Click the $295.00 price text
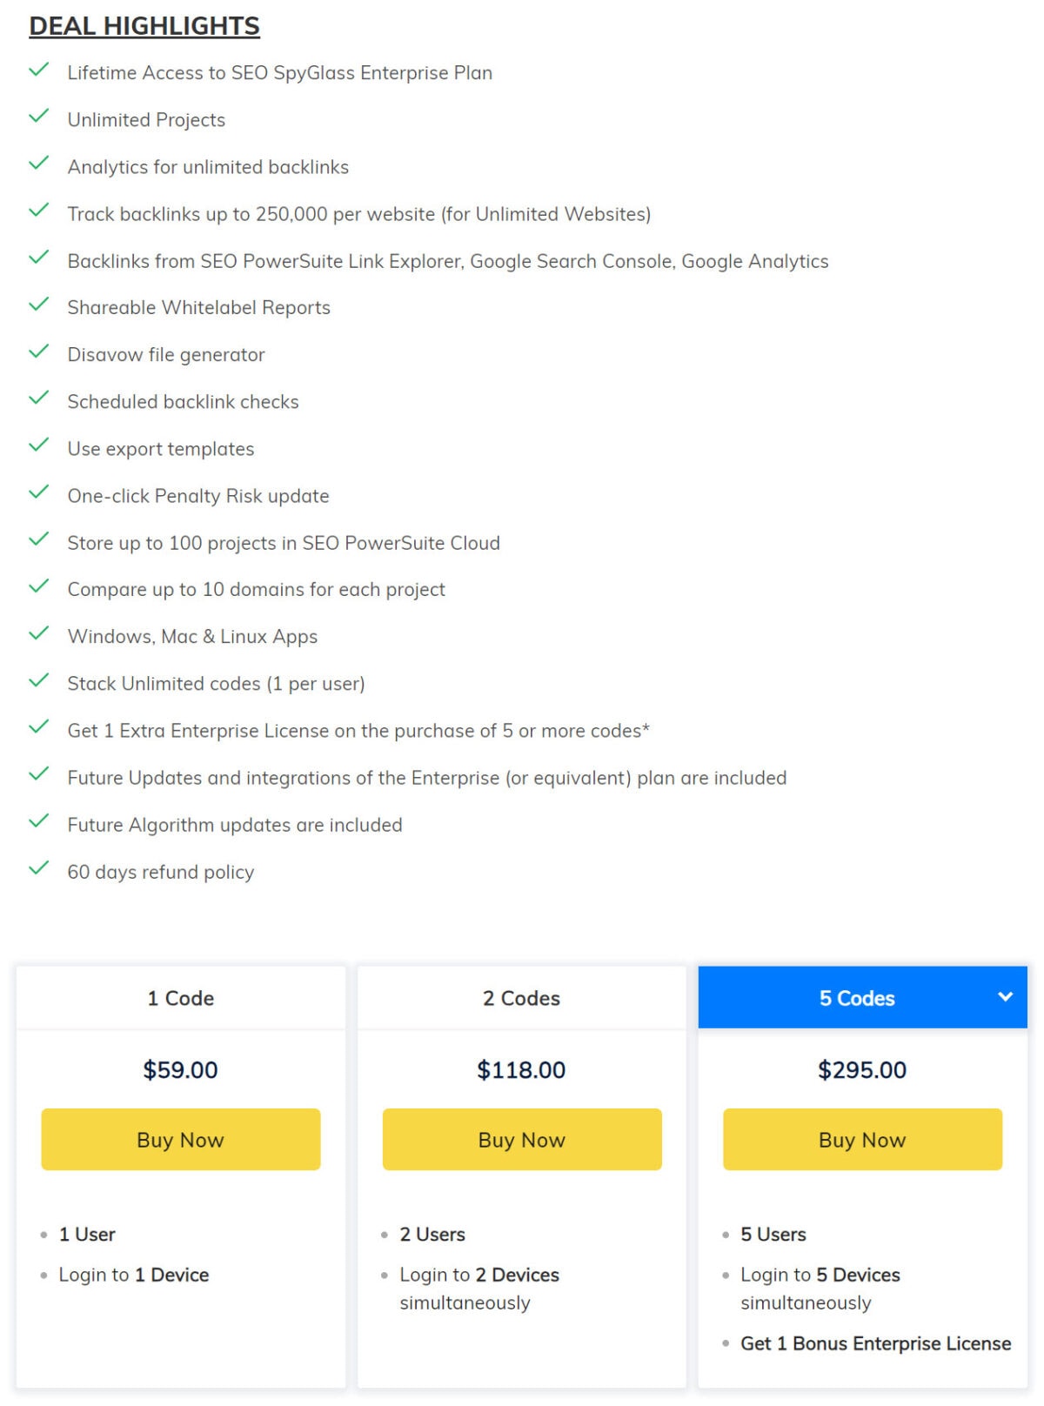The height and width of the screenshot is (1406, 1044). pos(861,1069)
